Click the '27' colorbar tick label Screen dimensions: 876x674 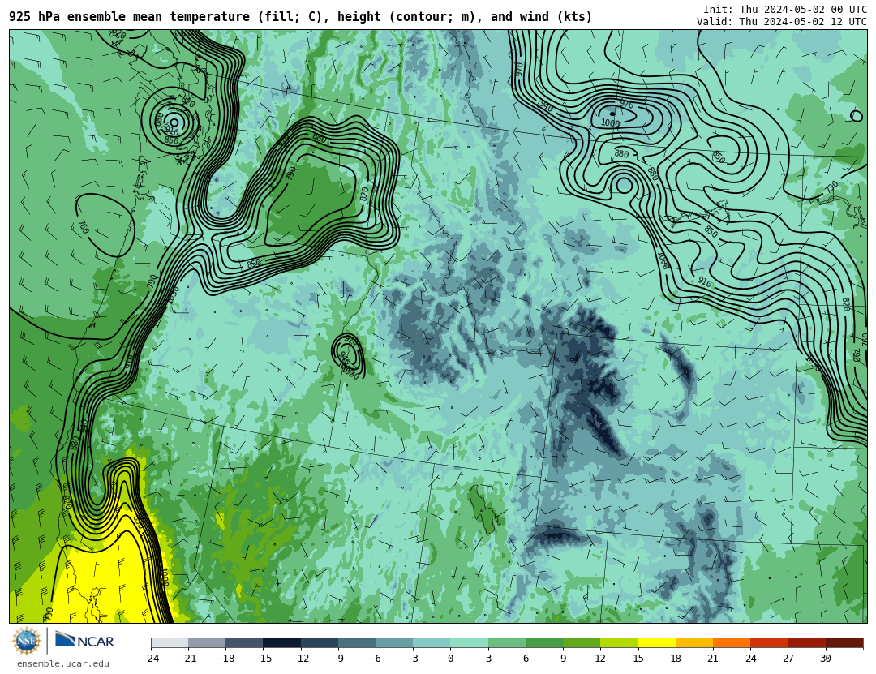[788, 659]
